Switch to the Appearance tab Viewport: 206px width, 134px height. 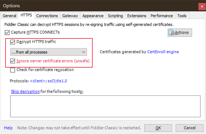tap(93, 16)
